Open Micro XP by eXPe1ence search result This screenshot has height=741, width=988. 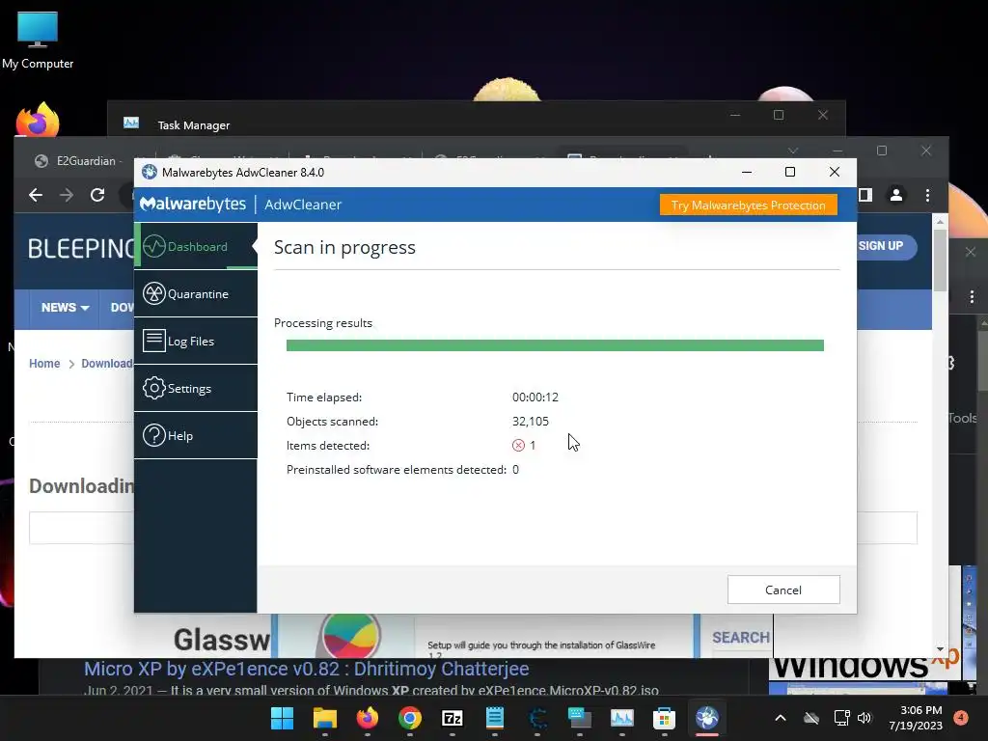click(x=306, y=669)
